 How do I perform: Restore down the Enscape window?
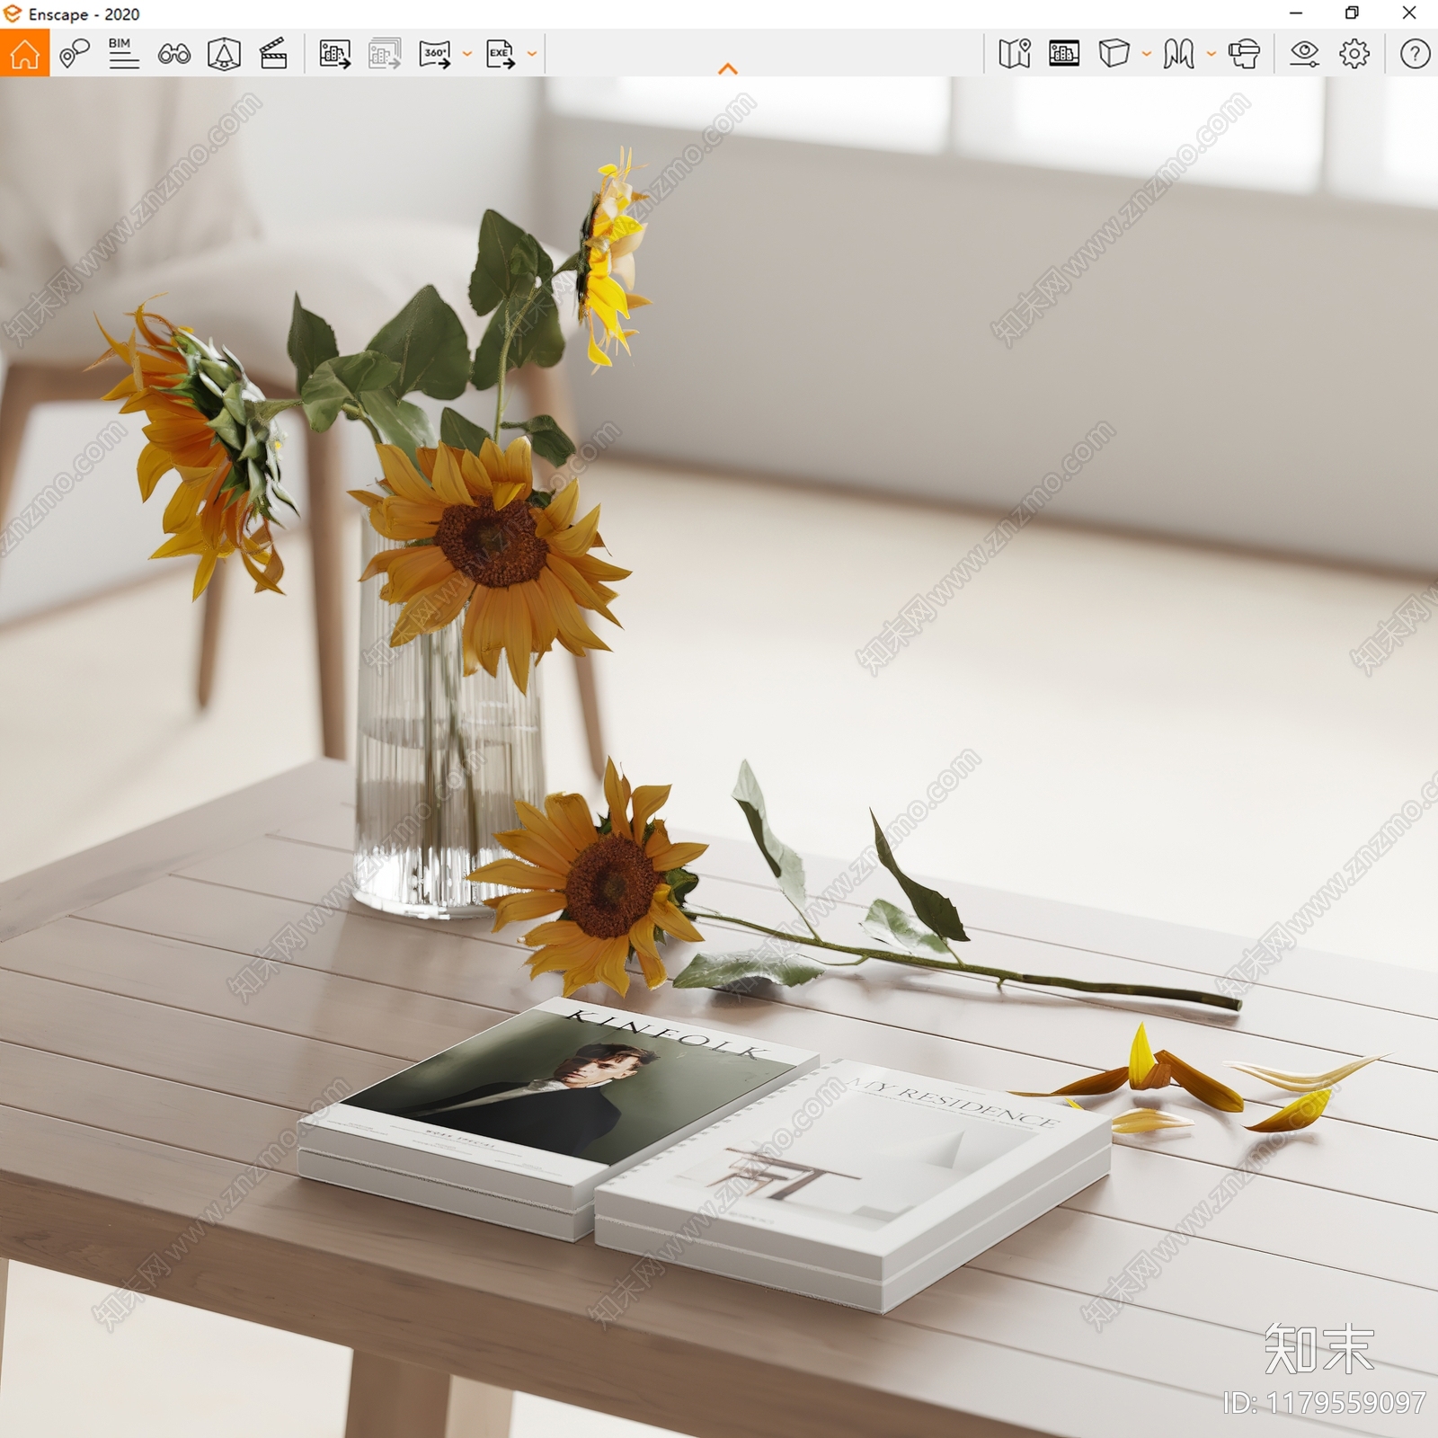point(1352,13)
